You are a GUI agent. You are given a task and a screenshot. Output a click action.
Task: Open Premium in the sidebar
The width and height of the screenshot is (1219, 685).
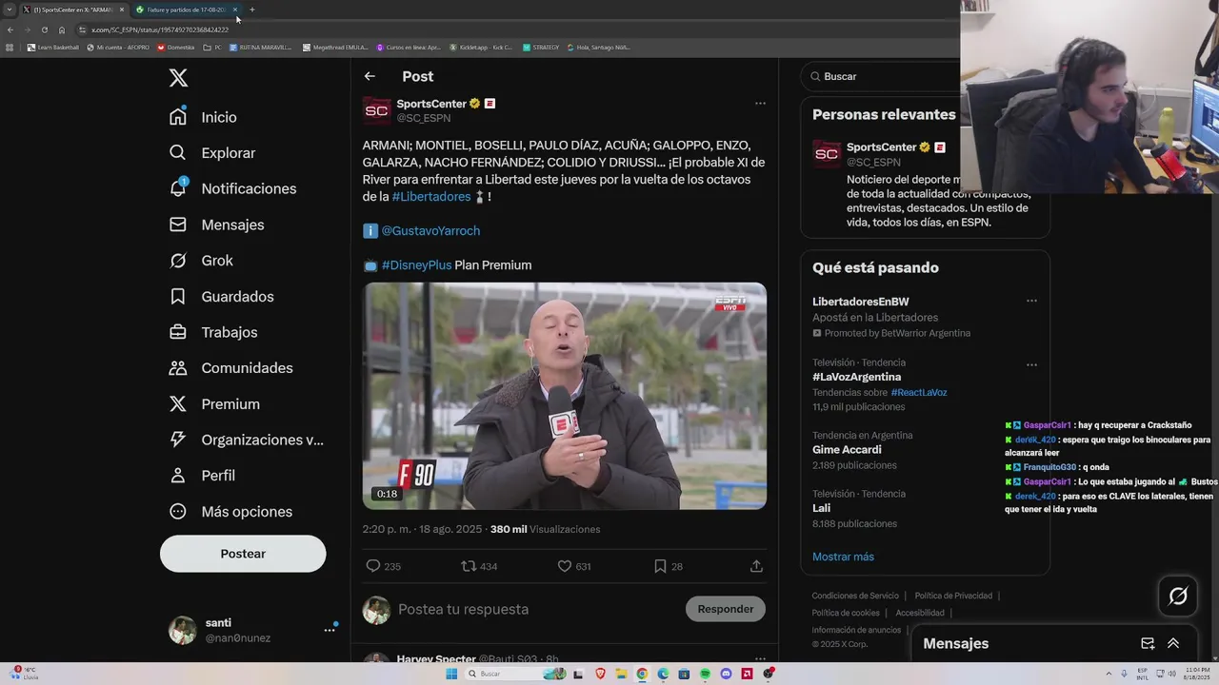[x=214, y=404]
